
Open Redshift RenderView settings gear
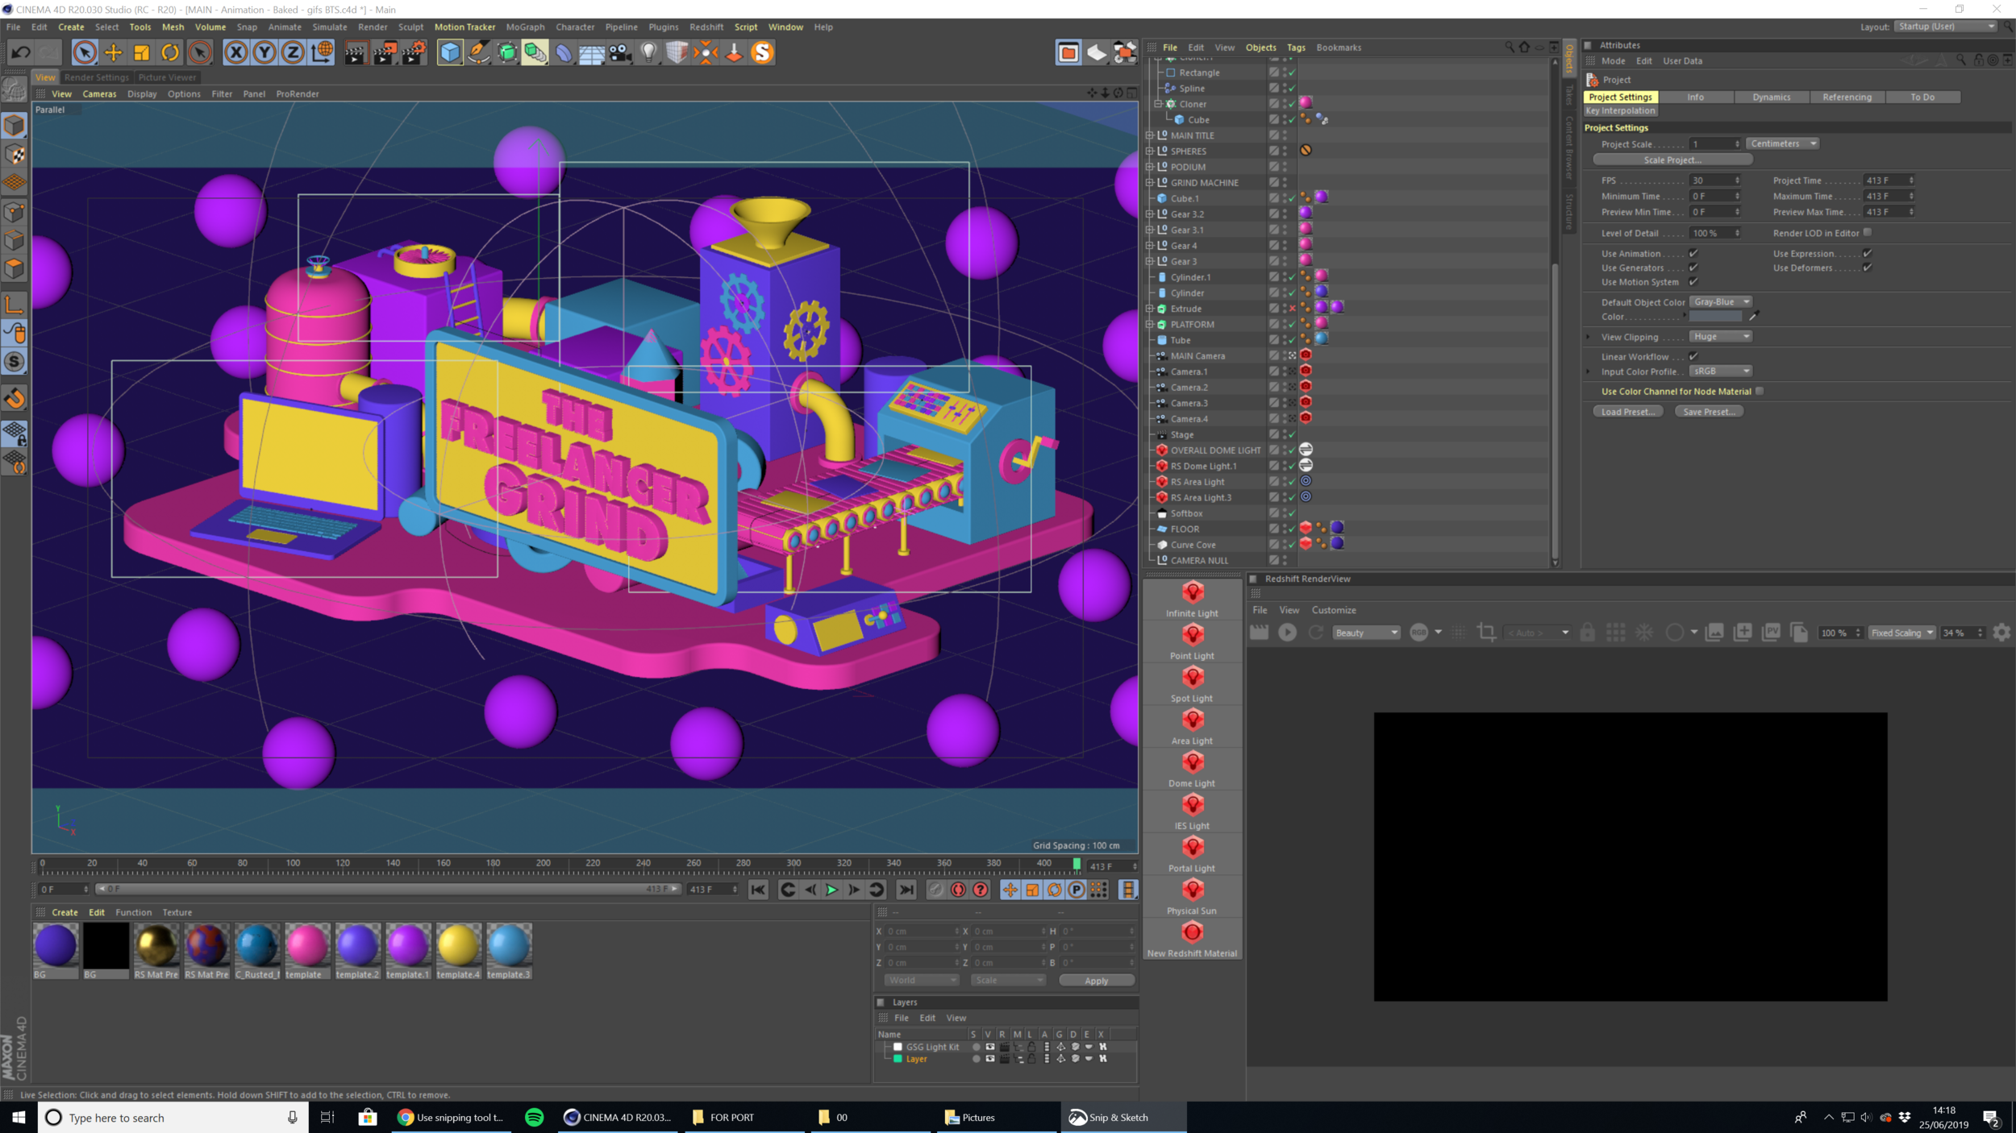pos(2001,633)
